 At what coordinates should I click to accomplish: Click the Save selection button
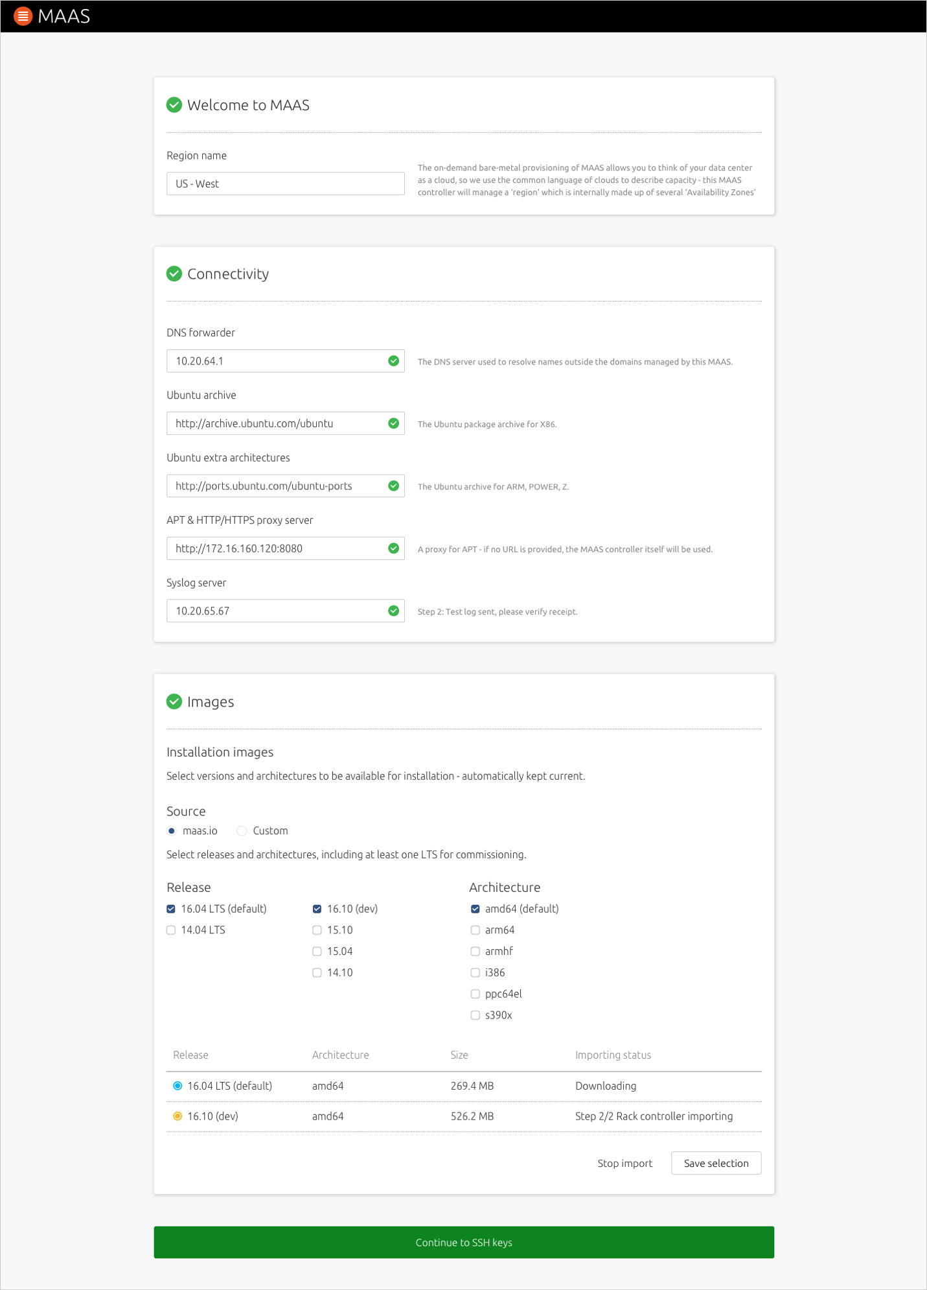(x=716, y=1164)
